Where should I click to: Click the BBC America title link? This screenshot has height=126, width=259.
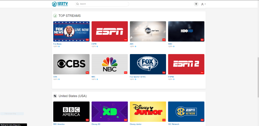pyautogui.click(x=59, y=124)
